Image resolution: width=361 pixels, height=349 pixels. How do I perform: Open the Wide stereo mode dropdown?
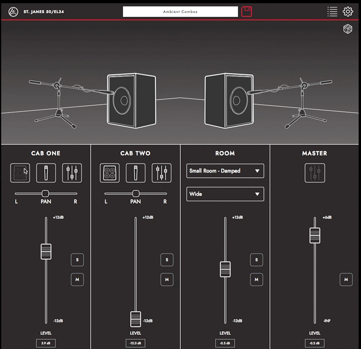225,194
